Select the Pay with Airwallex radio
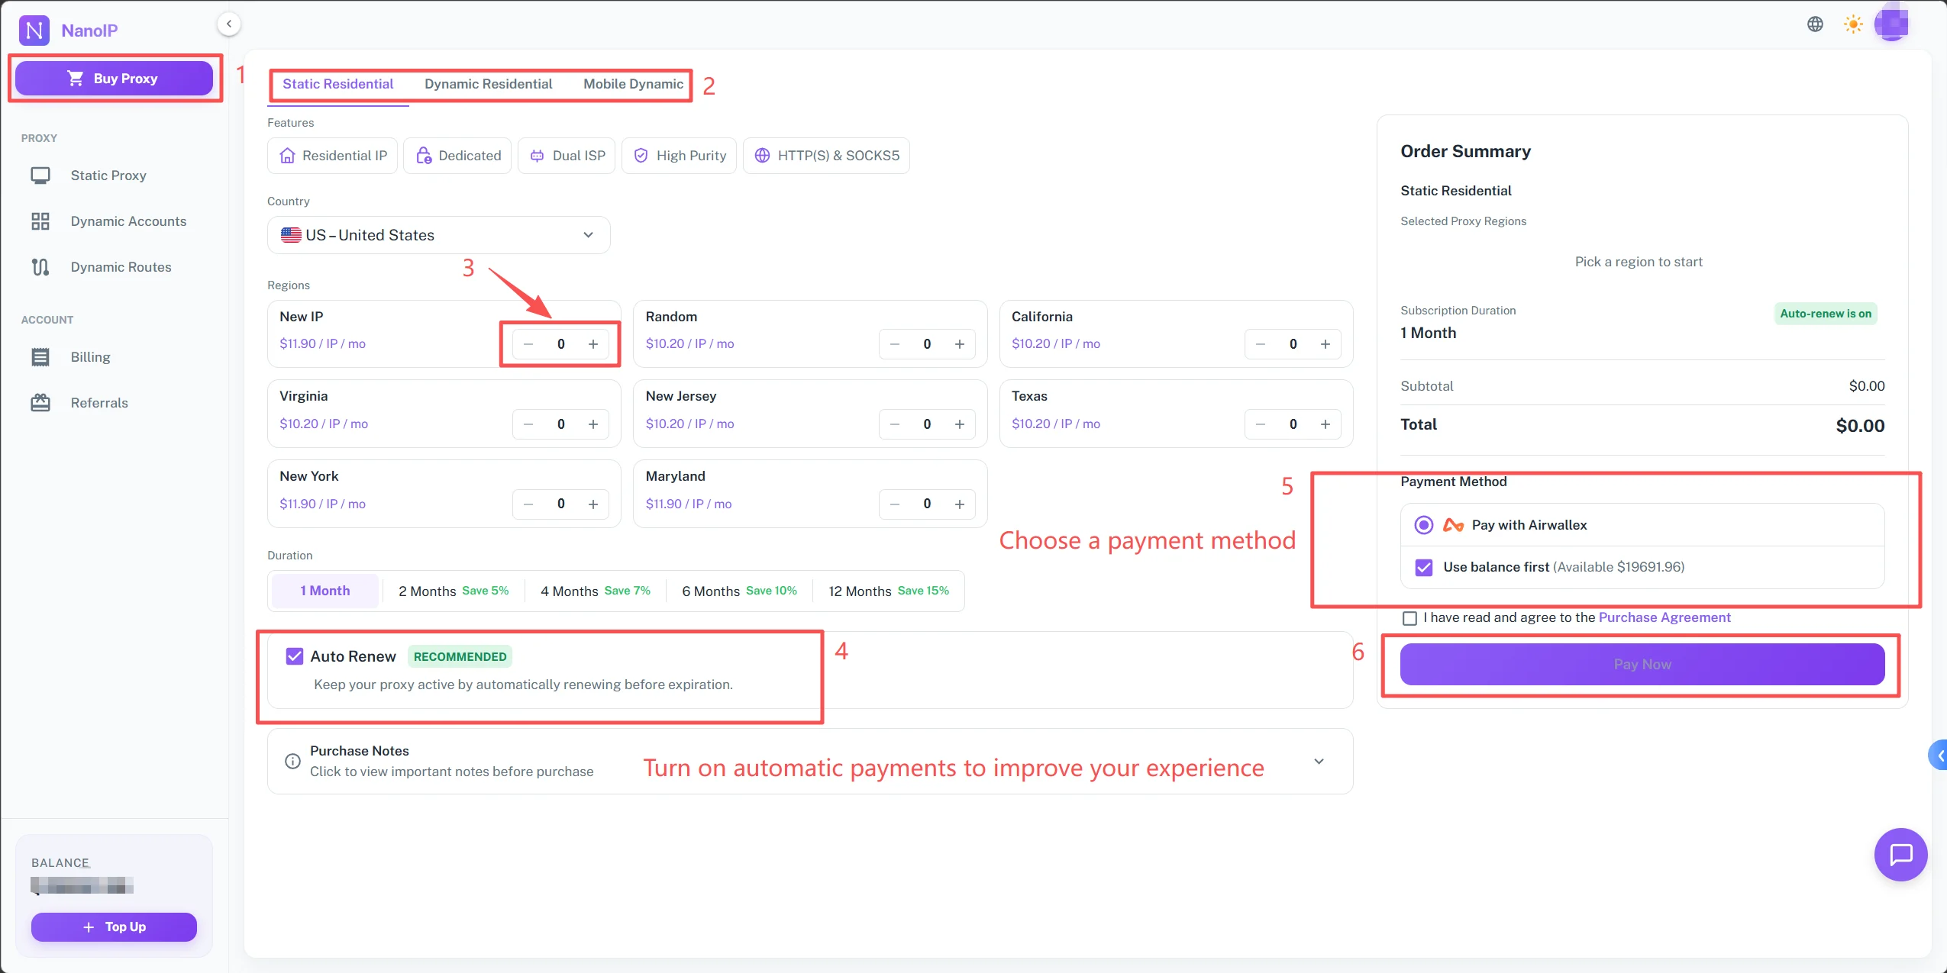The height and width of the screenshot is (973, 1947). coord(1424,525)
